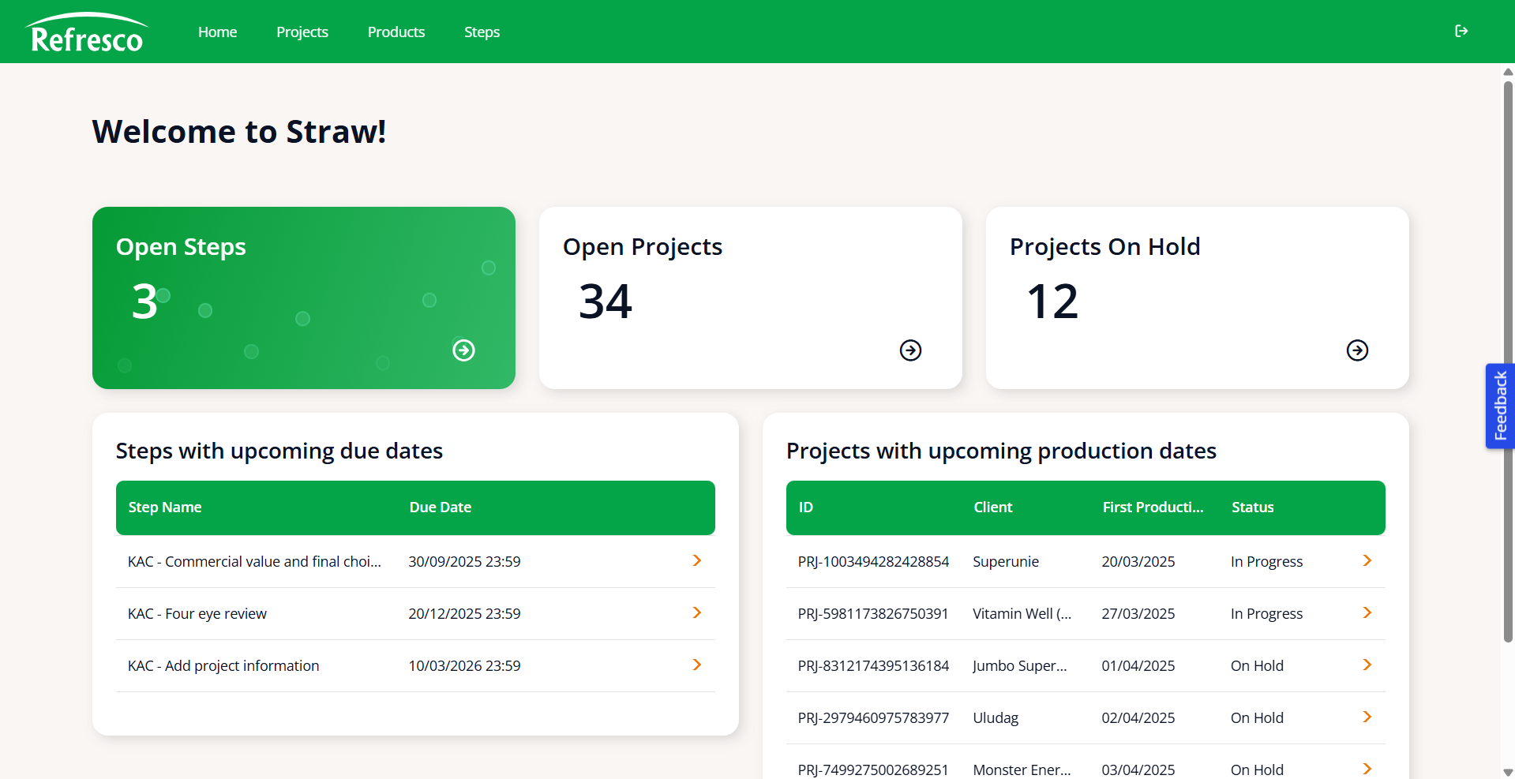
Task: Open chevron for the Jumbo Super project row
Action: tap(1367, 665)
